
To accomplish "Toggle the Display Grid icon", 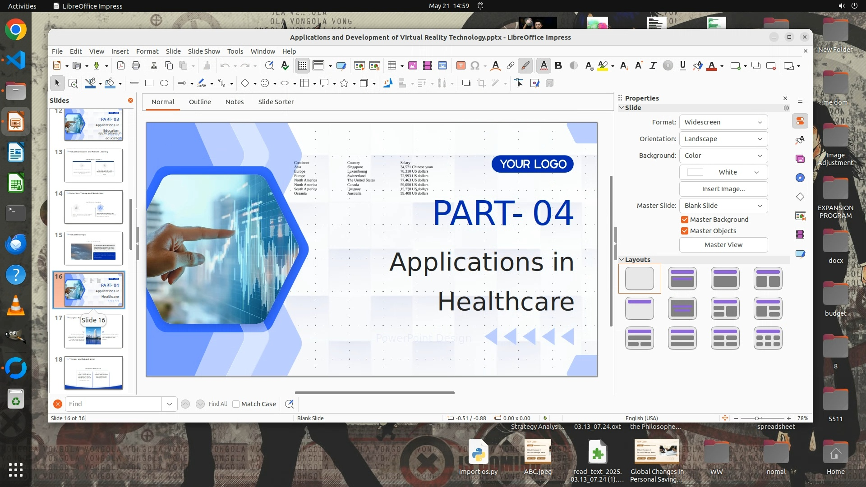I will coord(302,66).
